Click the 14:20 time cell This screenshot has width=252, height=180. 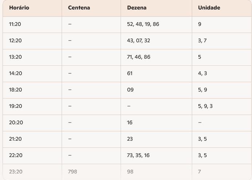coord(15,74)
